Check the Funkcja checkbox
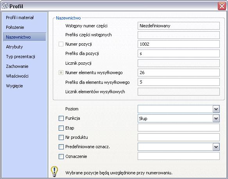Viewport: 228px width, 179px height. coord(61,119)
